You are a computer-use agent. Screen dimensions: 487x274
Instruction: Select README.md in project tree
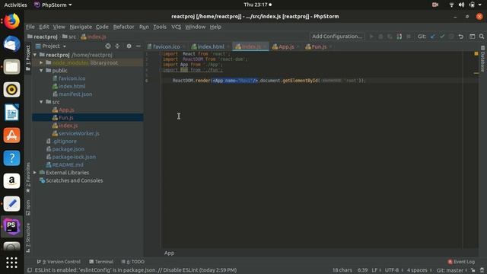point(68,164)
